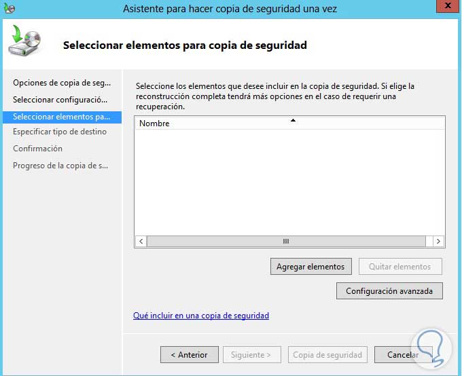Click the Siguiente button
Viewport: 462px width, 376px height.
point(251,355)
